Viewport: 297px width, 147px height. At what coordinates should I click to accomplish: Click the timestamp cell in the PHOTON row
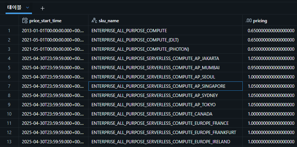[x=54, y=49]
